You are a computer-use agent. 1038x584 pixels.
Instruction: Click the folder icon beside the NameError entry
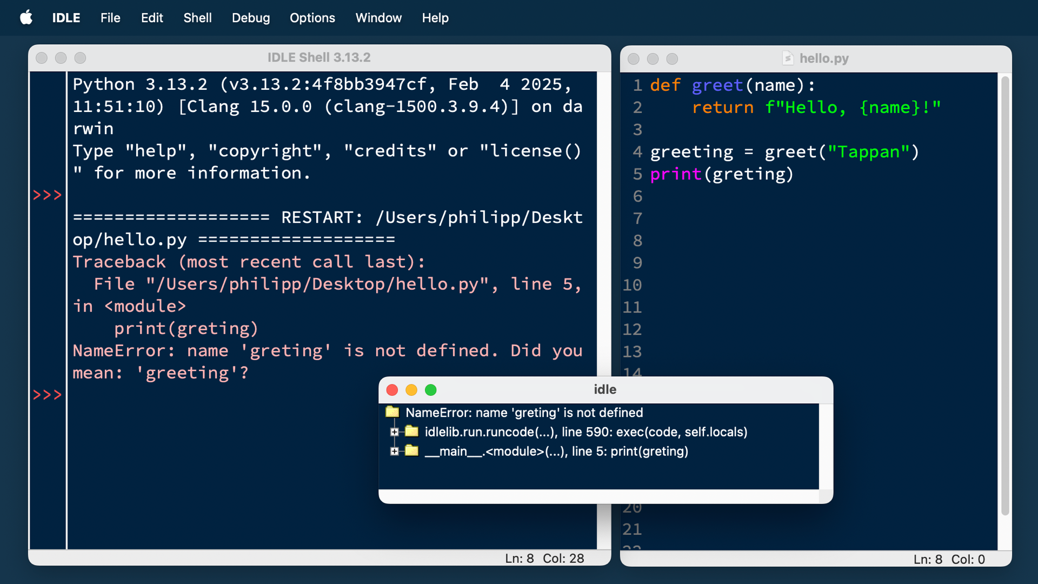pyautogui.click(x=393, y=412)
